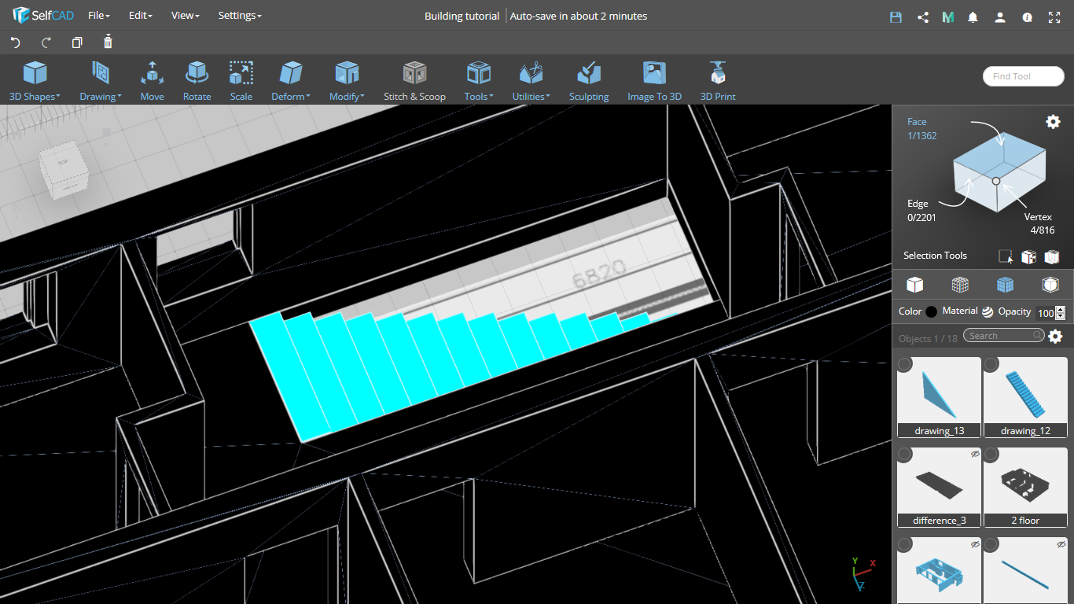Expand the Tools dropdown
This screenshot has height=604, width=1074.
tap(478, 82)
